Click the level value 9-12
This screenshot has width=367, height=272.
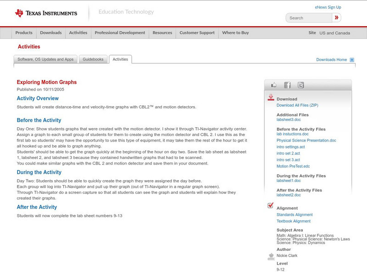(x=280, y=270)
